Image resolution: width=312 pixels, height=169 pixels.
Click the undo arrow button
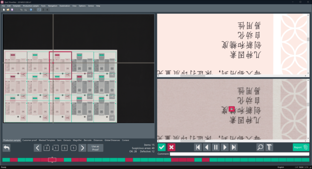pyautogui.click(x=6, y=148)
